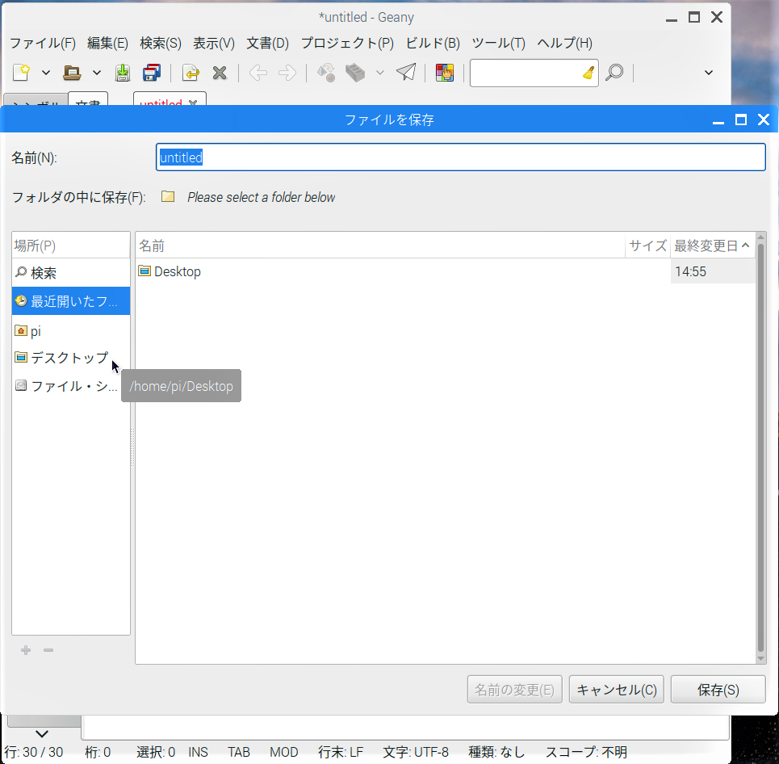Select デスクトップ in the places sidebar

tap(70, 358)
